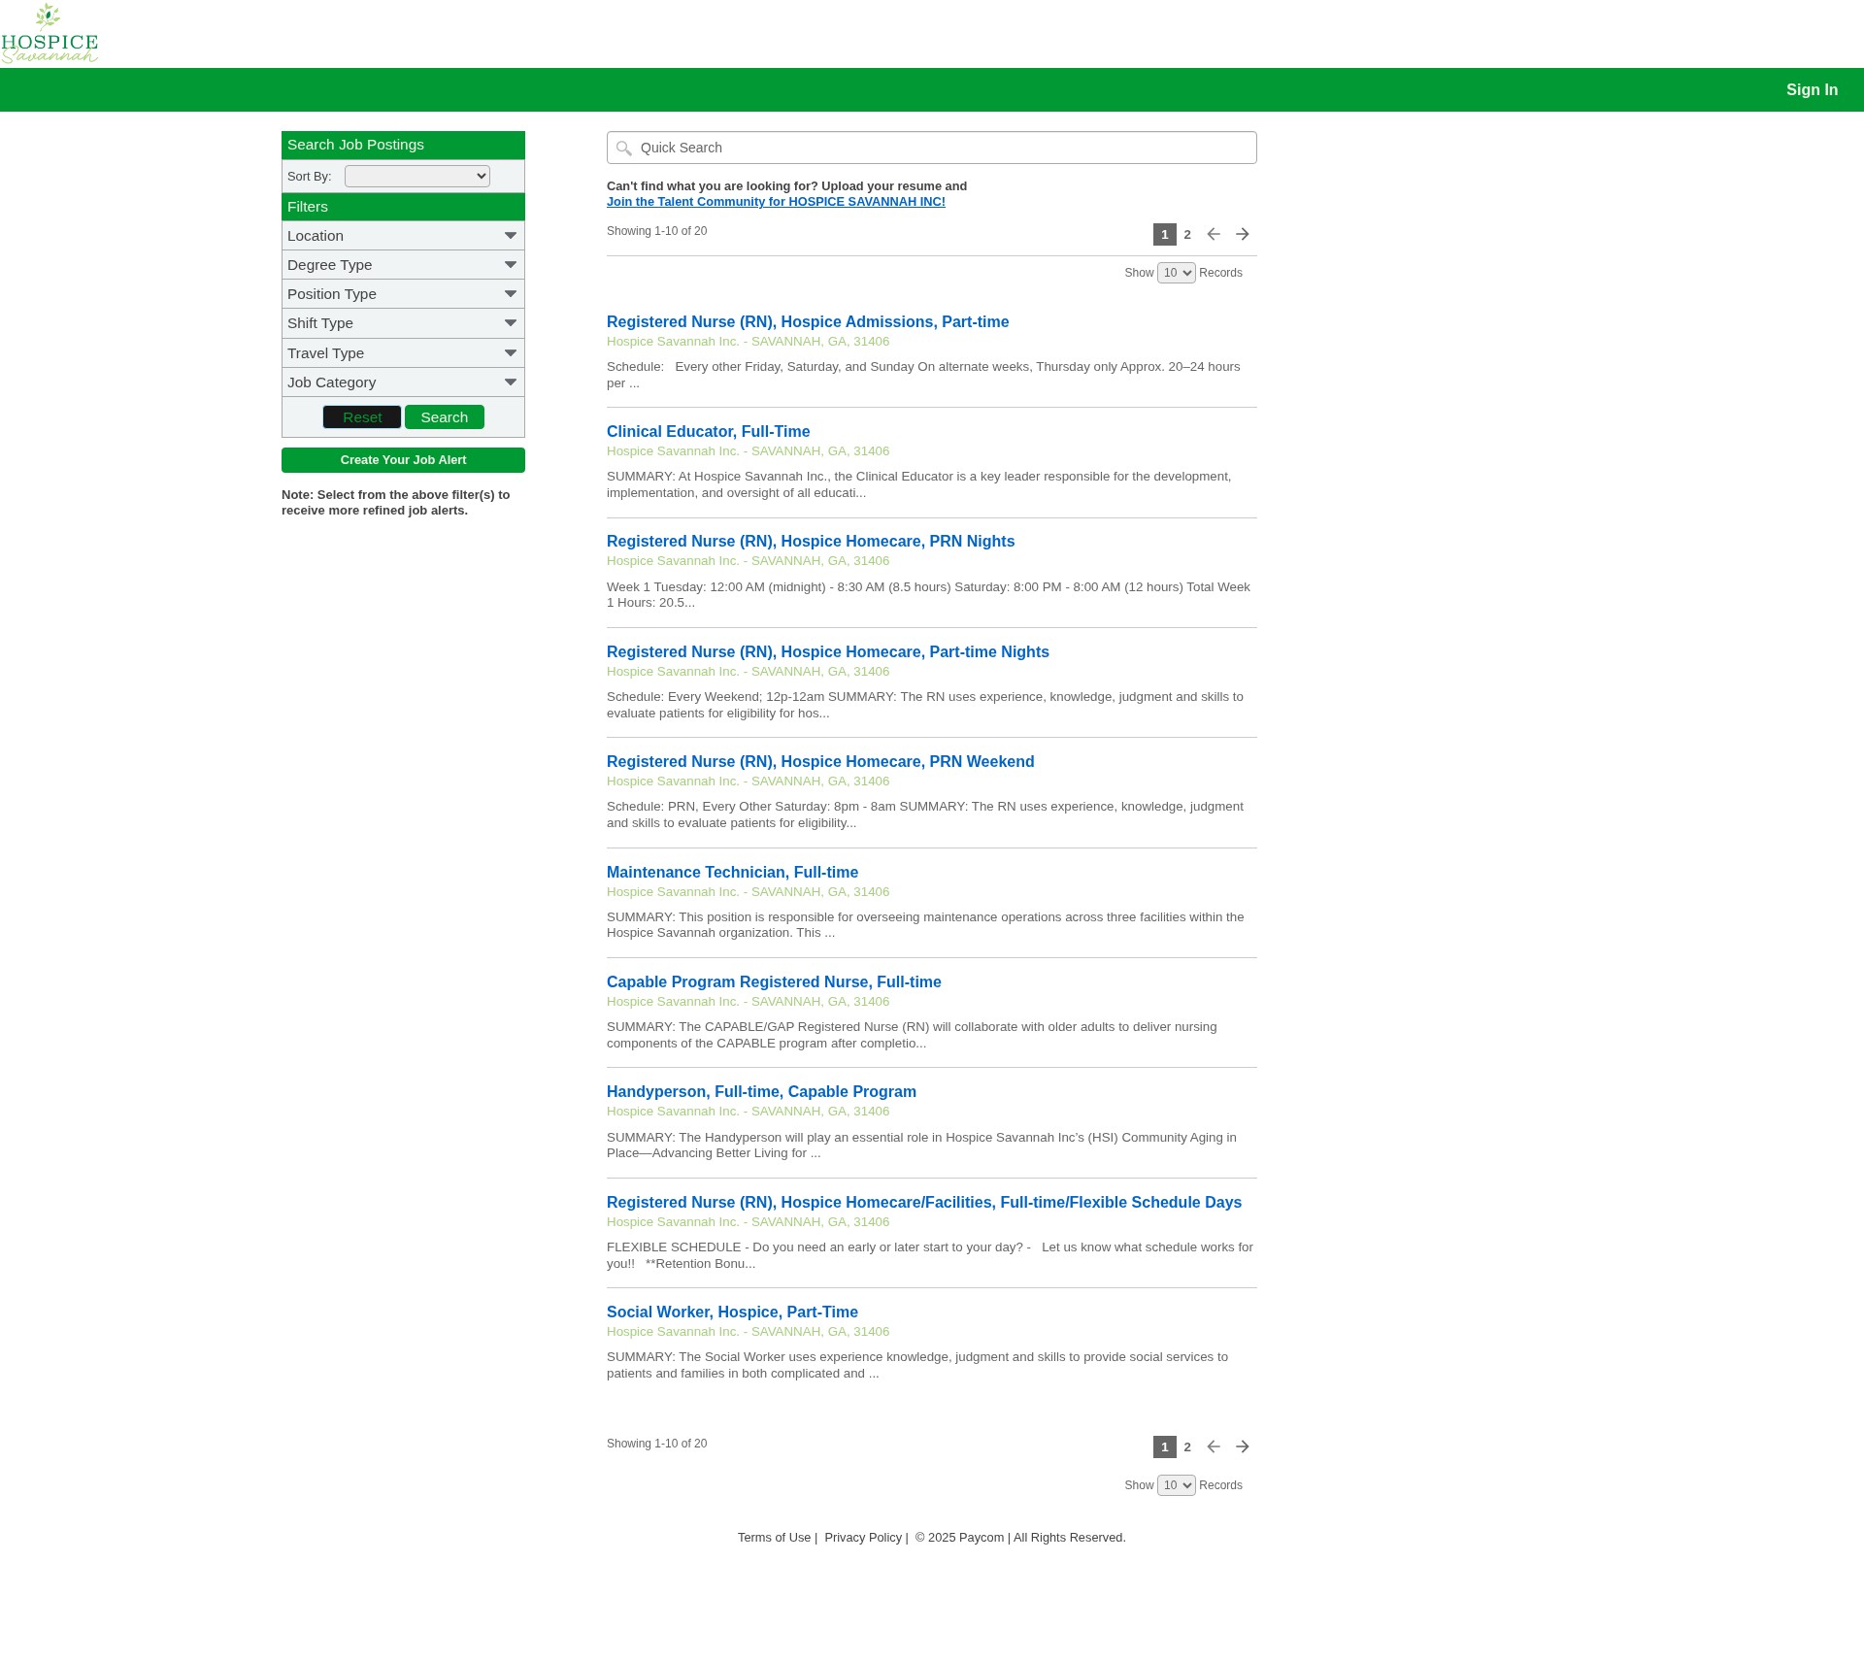Click location line under Social Worker posting
Viewport: 1864px width, 1662px height.
click(748, 1332)
